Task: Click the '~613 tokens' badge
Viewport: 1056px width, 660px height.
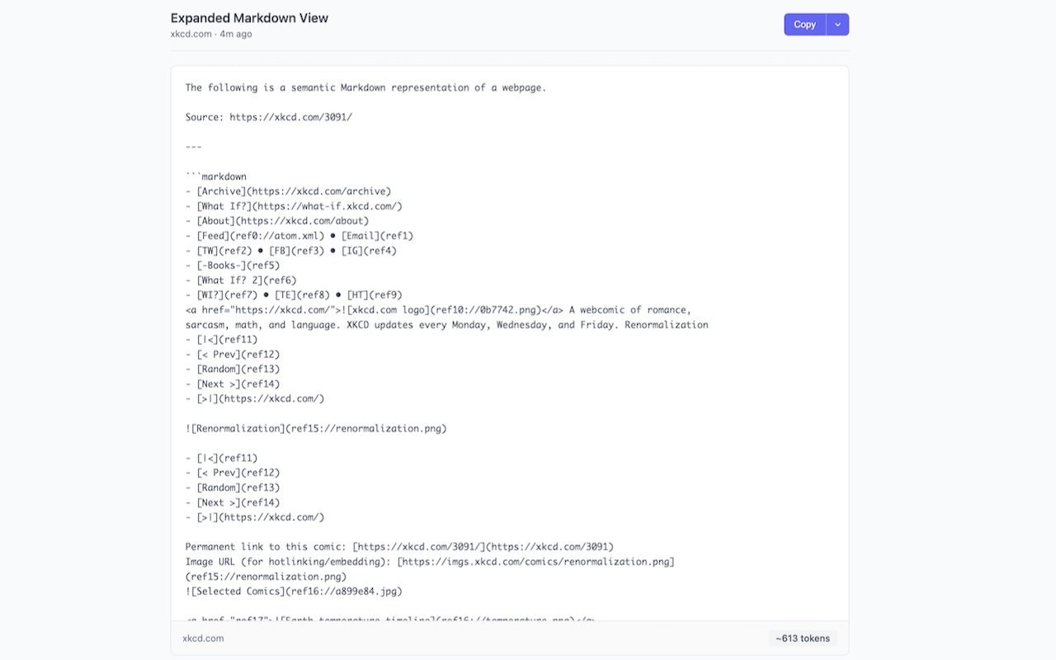Action: click(x=803, y=638)
